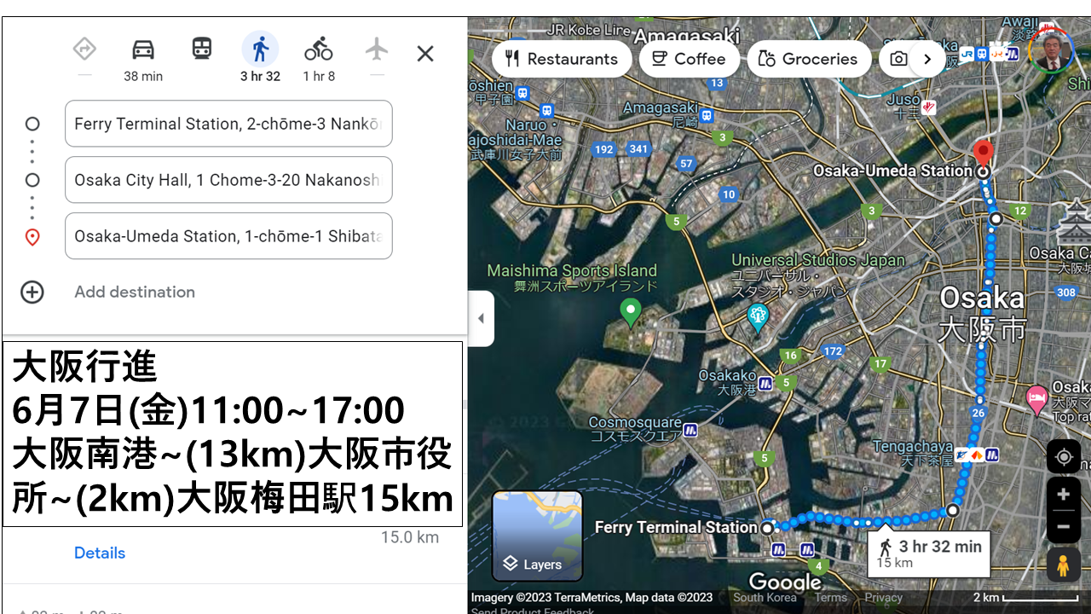Select the best travel modes icon
Screen dimensions: 1091x614
click(84, 49)
